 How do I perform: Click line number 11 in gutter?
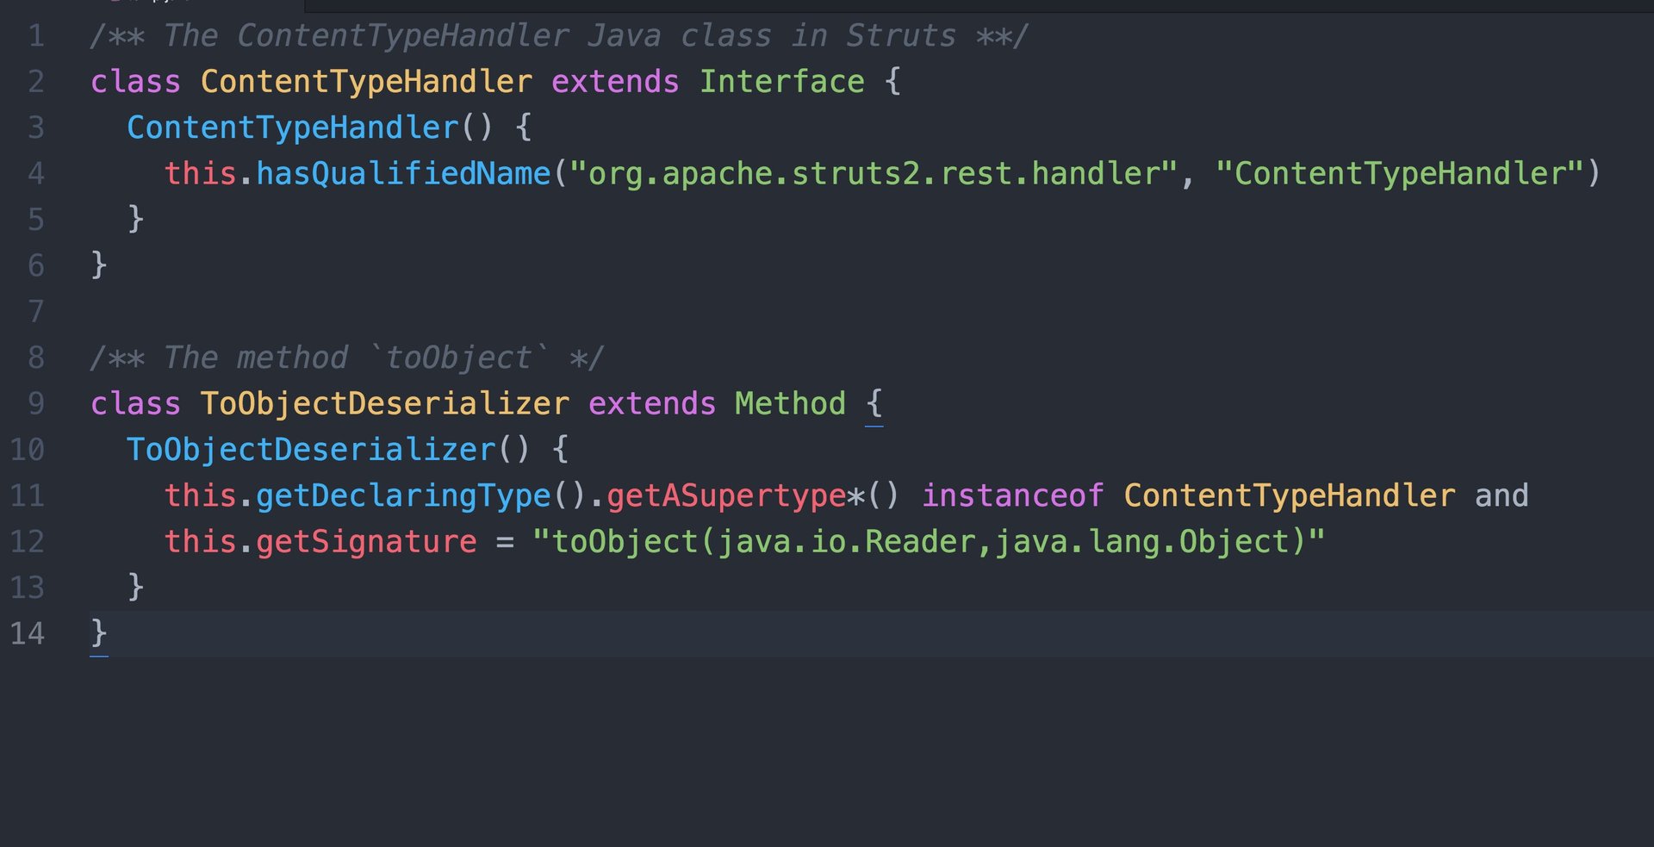pyautogui.click(x=28, y=495)
